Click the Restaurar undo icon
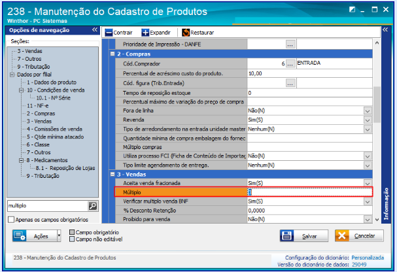397x272 pixels. click(186, 33)
